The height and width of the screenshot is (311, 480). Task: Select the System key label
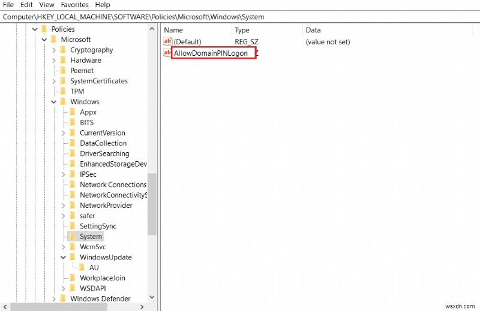click(91, 236)
